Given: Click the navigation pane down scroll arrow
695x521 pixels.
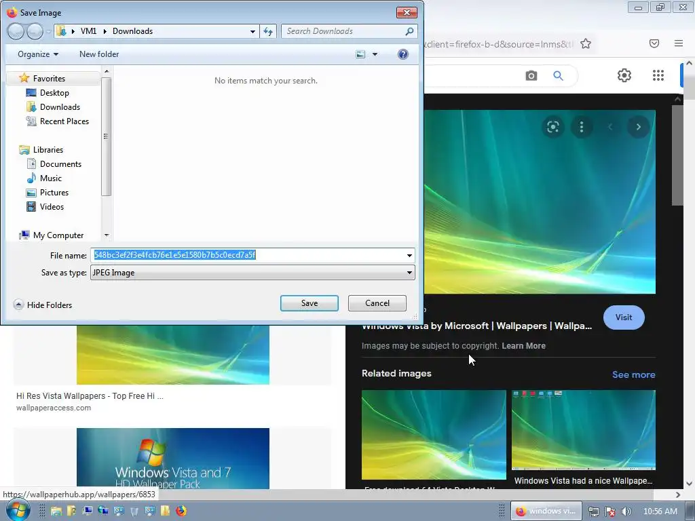Looking at the screenshot, I should point(107,235).
